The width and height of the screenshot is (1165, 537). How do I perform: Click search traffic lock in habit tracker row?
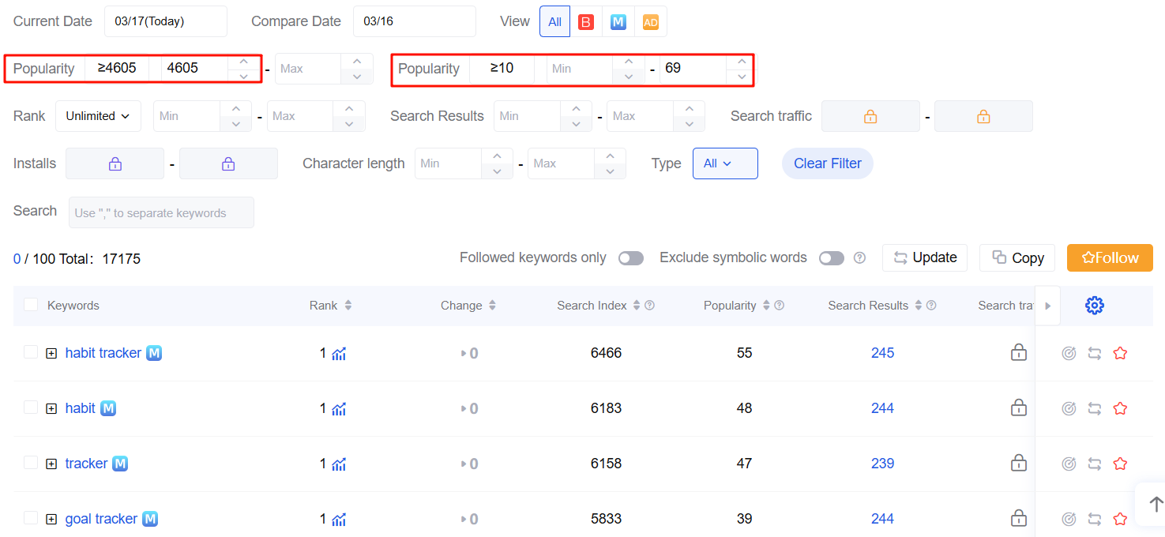click(1019, 352)
